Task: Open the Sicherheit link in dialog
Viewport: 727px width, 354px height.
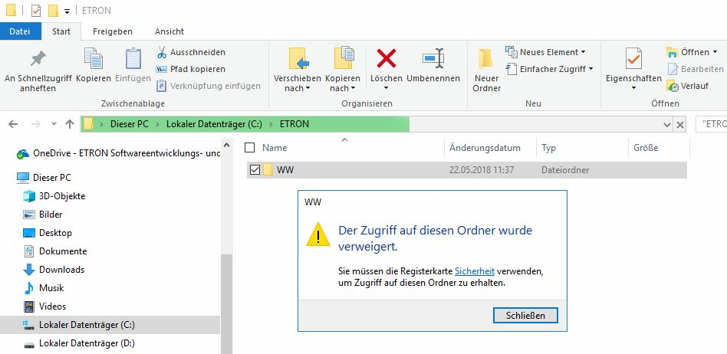Action: pos(474,271)
